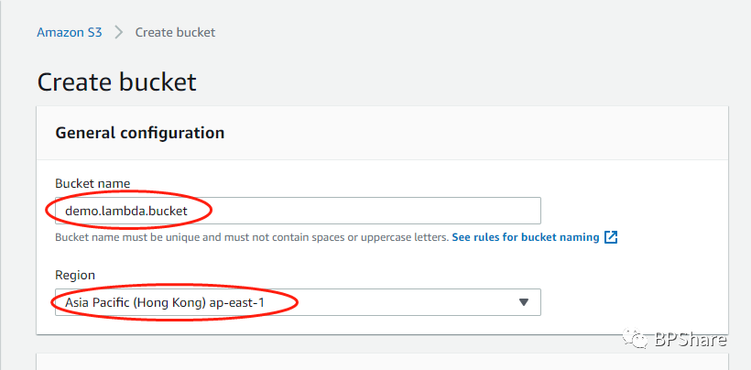Viewport: 751px width, 370px height.
Task: Select the Create bucket breadcrumb item
Action: point(175,32)
